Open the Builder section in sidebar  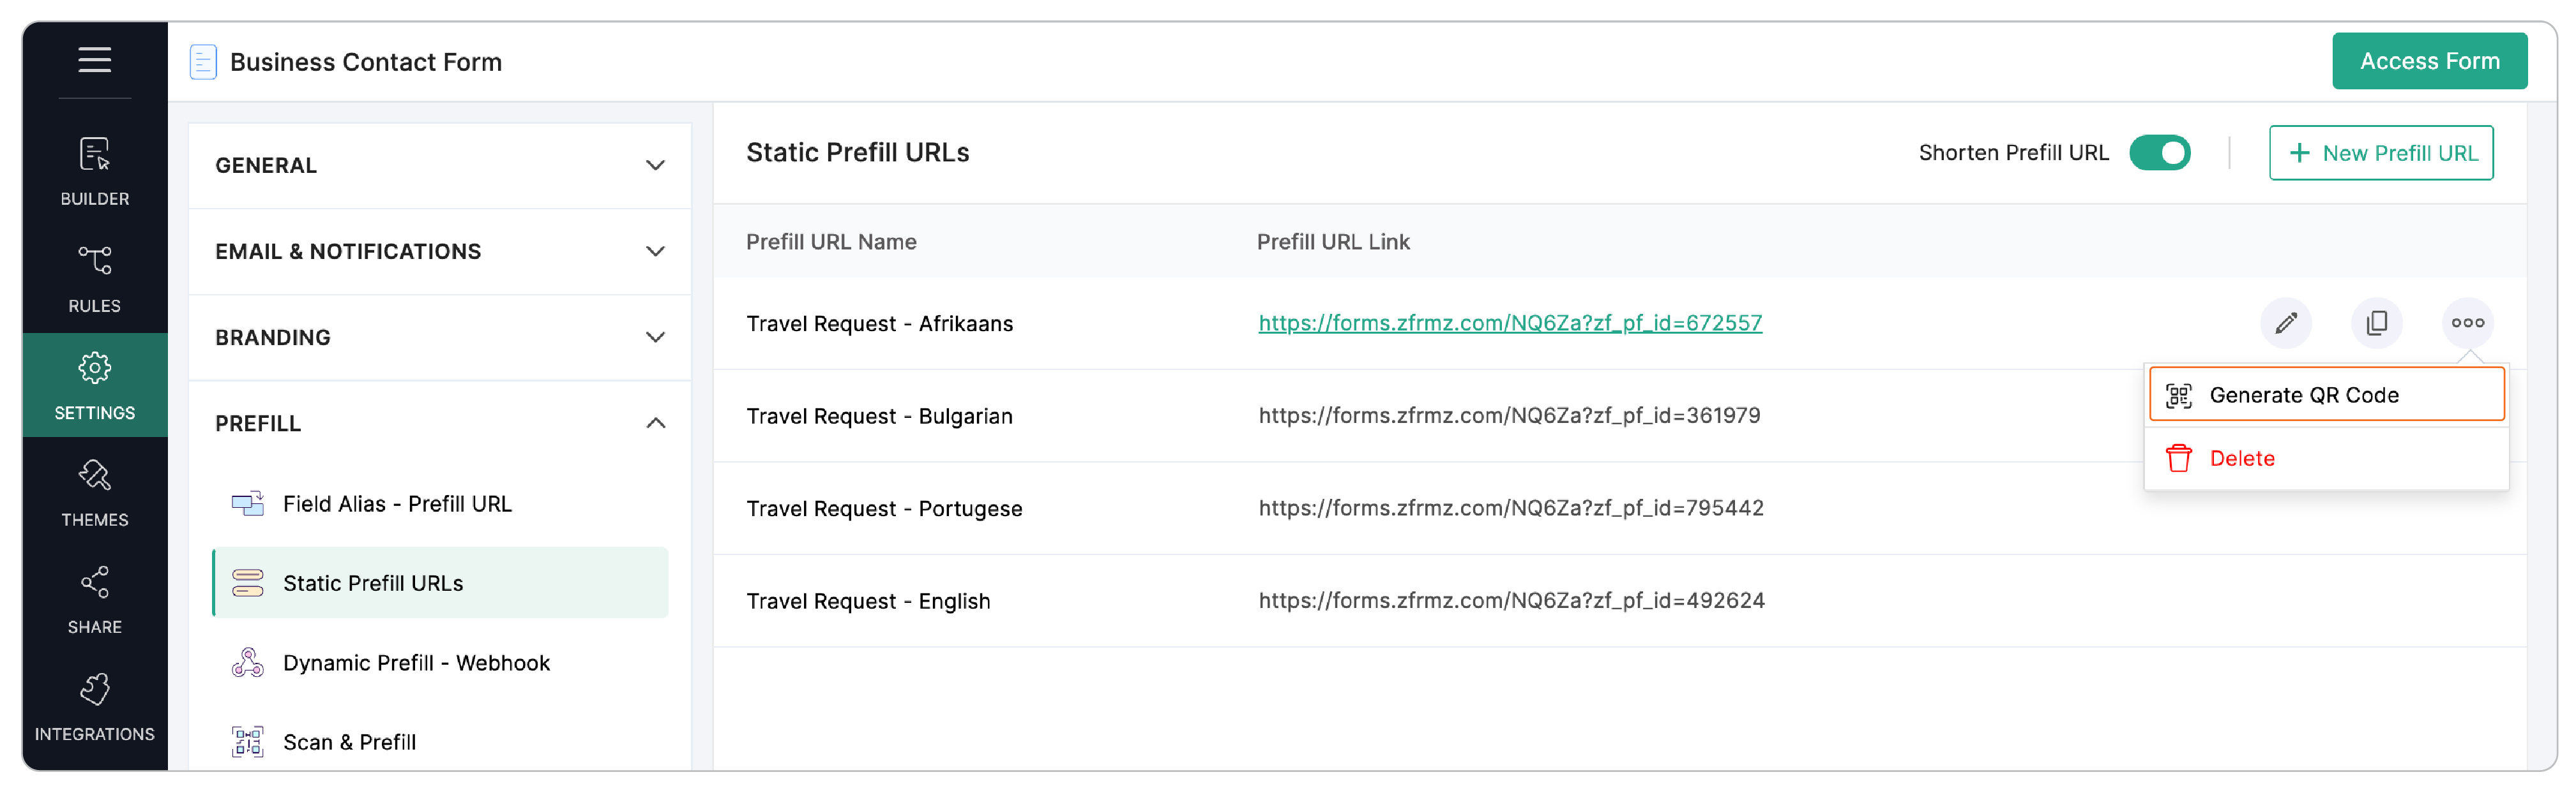(x=94, y=171)
